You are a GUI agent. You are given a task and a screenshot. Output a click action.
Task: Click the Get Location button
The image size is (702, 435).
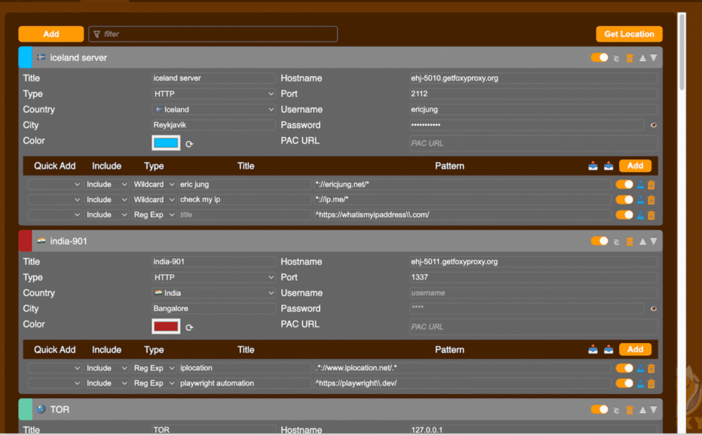(x=629, y=34)
